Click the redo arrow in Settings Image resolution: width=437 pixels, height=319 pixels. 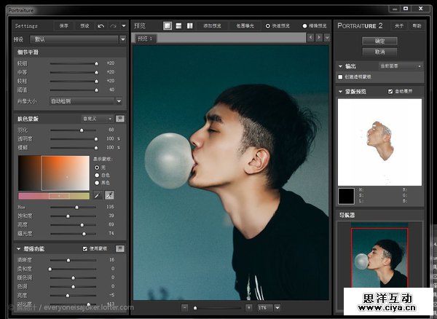click(x=113, y=25)
